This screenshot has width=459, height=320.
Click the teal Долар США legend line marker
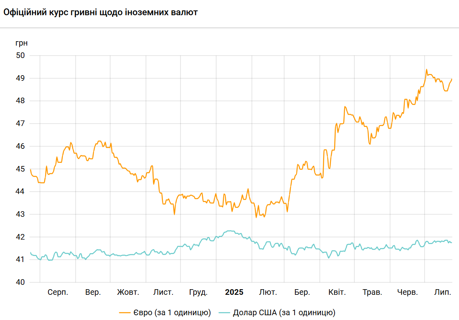coord(224,312)
